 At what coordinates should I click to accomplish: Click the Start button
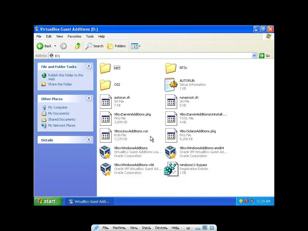[48, 201]
